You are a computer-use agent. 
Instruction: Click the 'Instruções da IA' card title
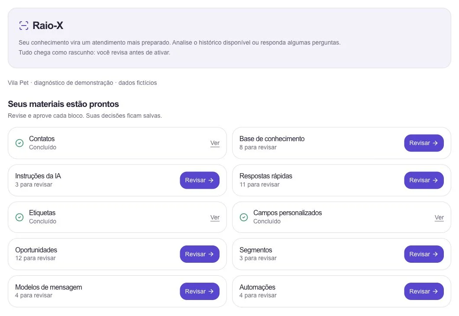(x=38, y=176)
